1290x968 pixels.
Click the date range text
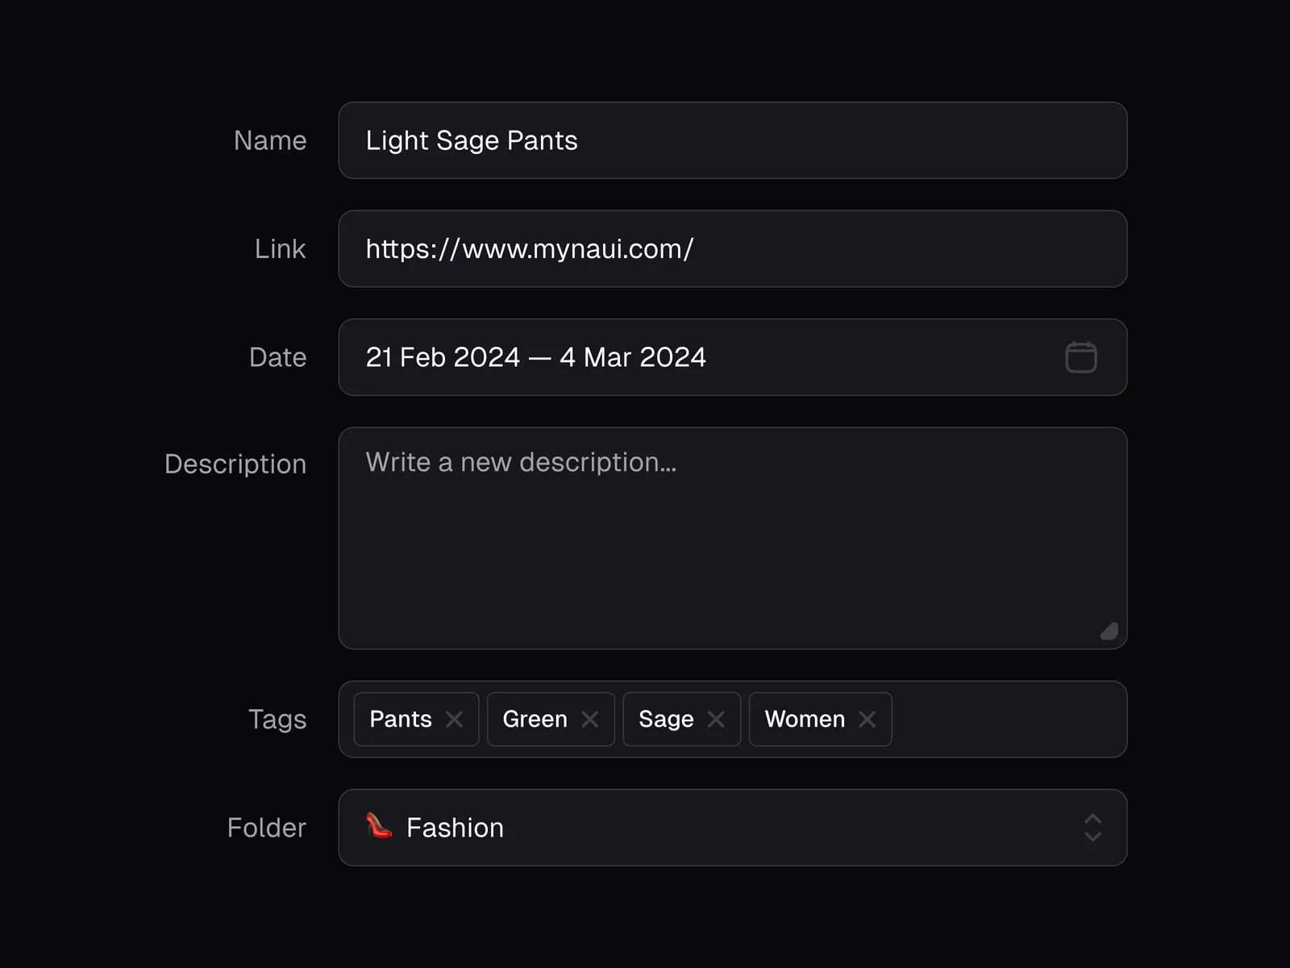click(535, 357)
